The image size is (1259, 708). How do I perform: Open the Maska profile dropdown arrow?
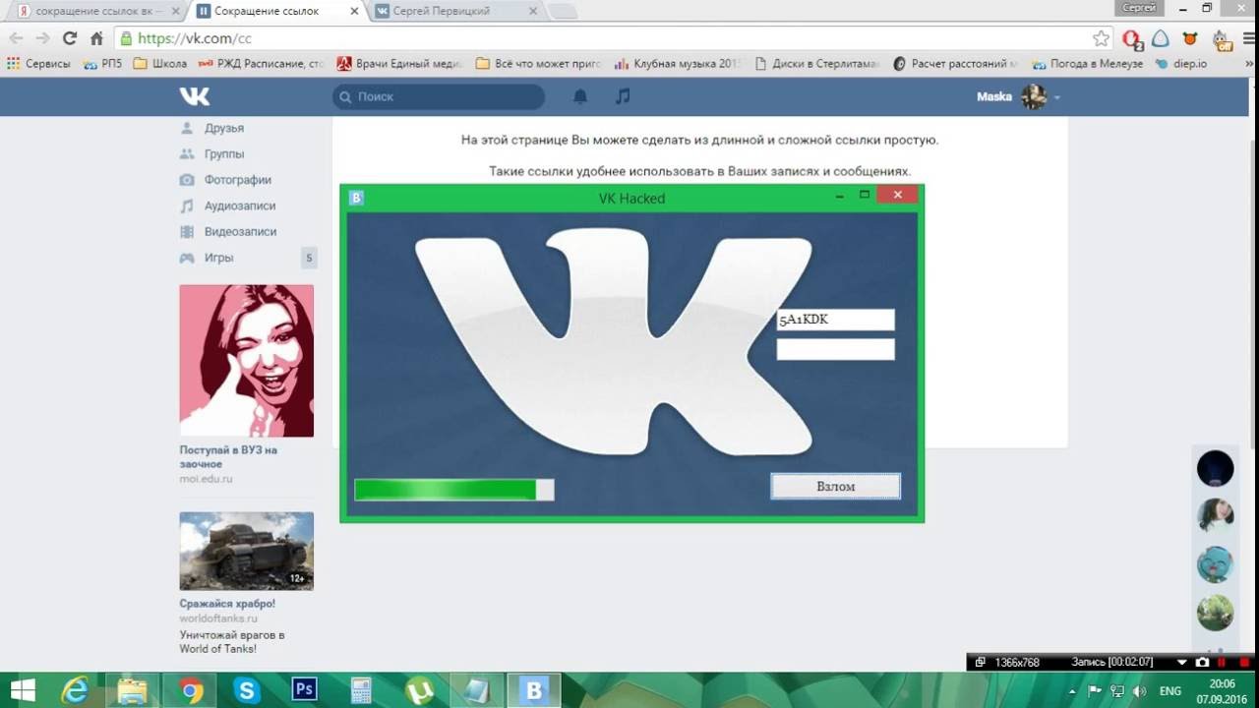pyautogui.click(x=1057, y=97)
